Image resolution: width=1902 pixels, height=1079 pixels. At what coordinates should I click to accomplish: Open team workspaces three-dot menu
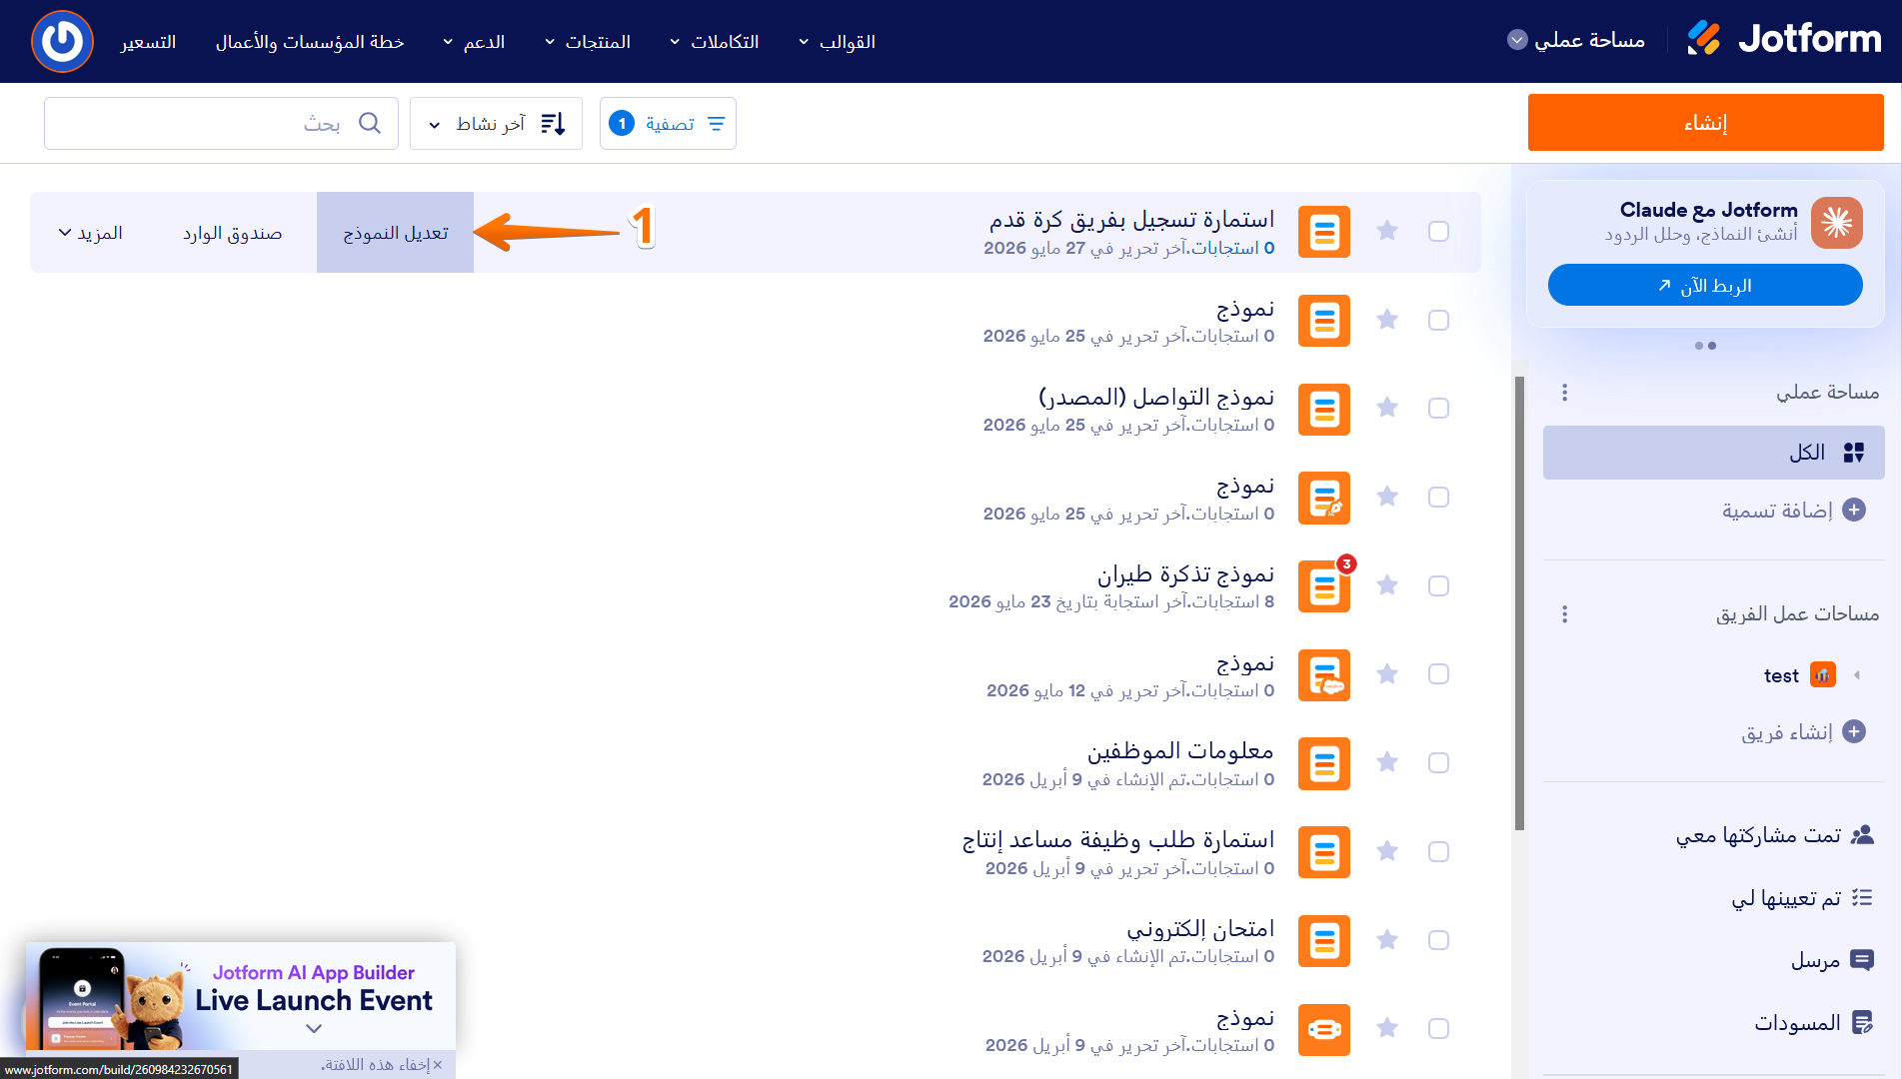(x=1565, y=614)
